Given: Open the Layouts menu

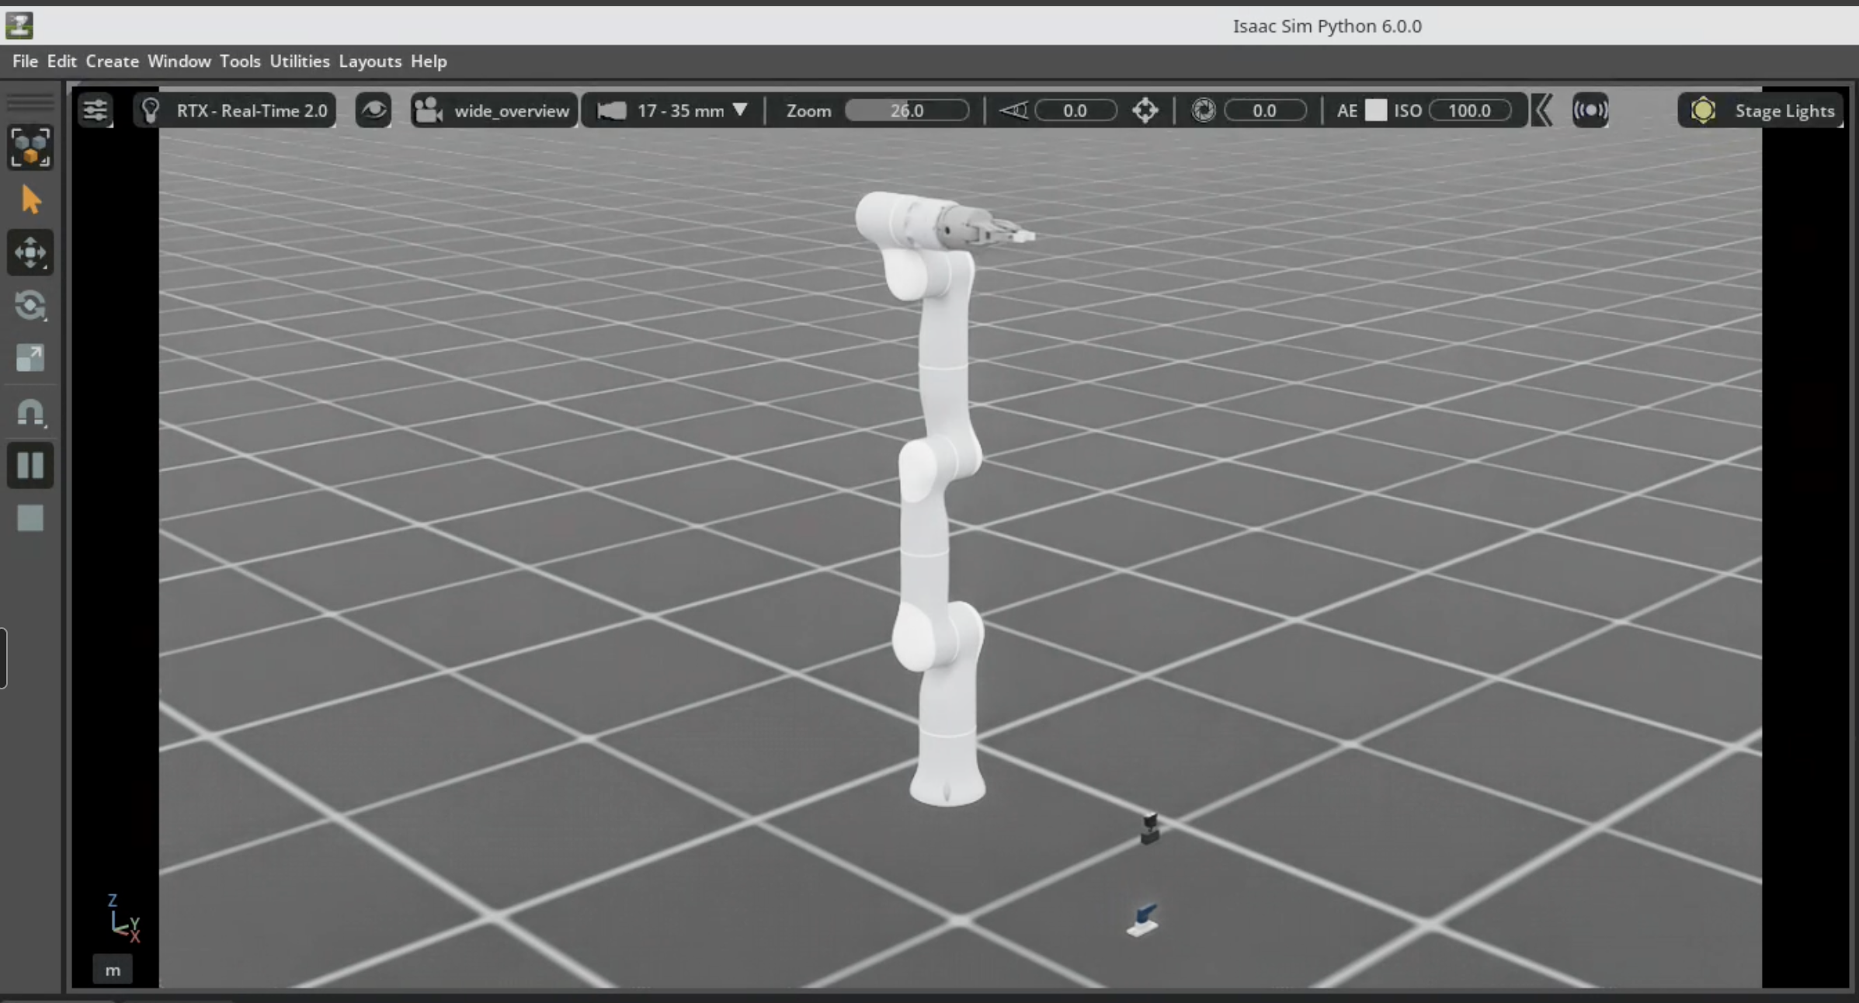Looking at the screenshot, I should pos(370,61).
